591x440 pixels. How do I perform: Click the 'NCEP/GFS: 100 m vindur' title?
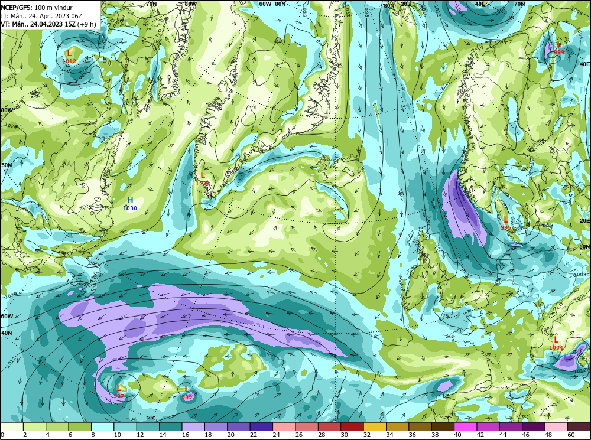(x=37, y=8)
